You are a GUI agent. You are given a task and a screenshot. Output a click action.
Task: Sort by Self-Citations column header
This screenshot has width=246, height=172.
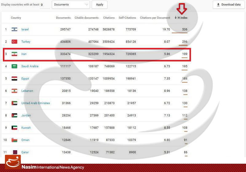(x=127, y=18)
